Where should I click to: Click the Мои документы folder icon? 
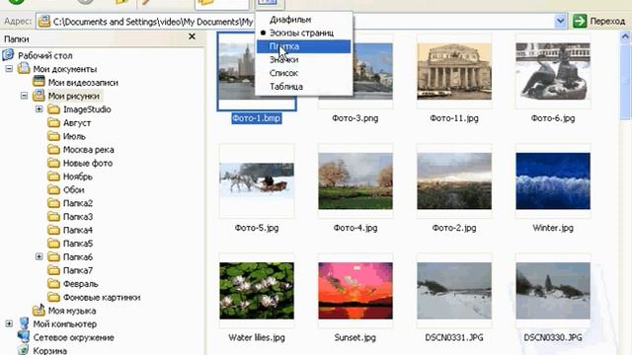point(24,68)
